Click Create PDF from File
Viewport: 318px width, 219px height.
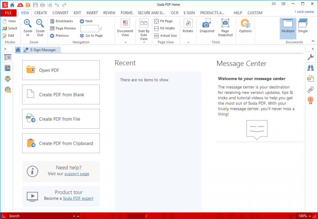(61, 119)
